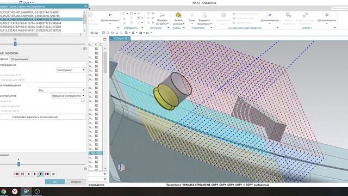Click navigator scroll-down arrow
The image size is (348, 196).
point(105,168)
